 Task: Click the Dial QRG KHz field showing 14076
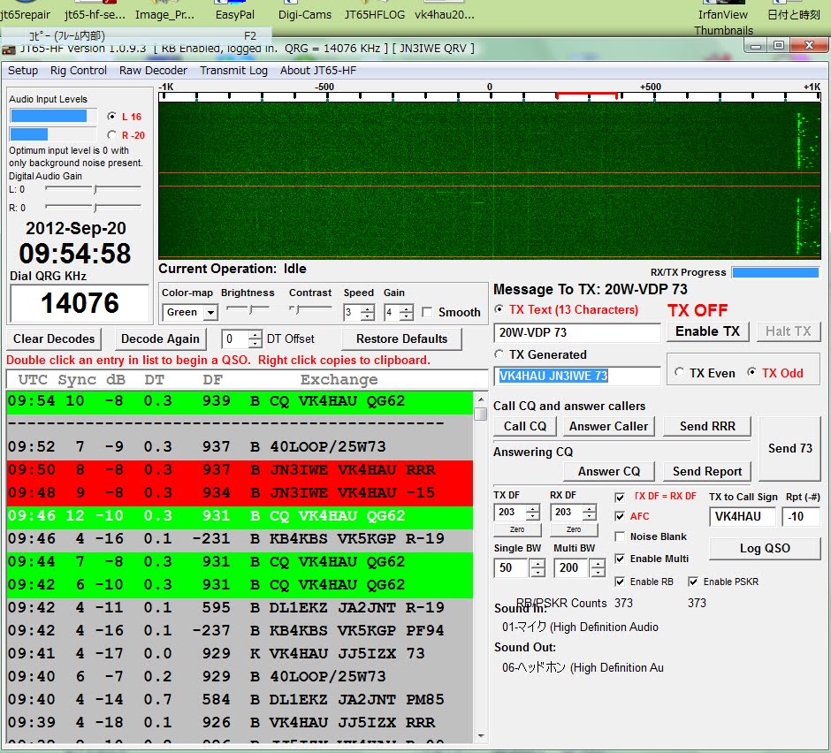pyautogui.click(x=80, y=303)
